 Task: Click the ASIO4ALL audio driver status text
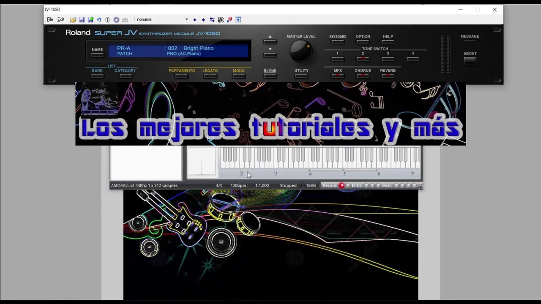tap(144, 185)
